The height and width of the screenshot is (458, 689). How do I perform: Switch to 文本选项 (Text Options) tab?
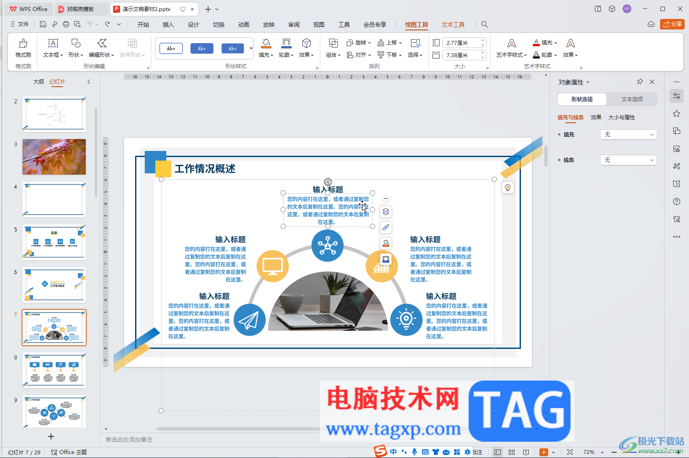(x=632, y=99)
